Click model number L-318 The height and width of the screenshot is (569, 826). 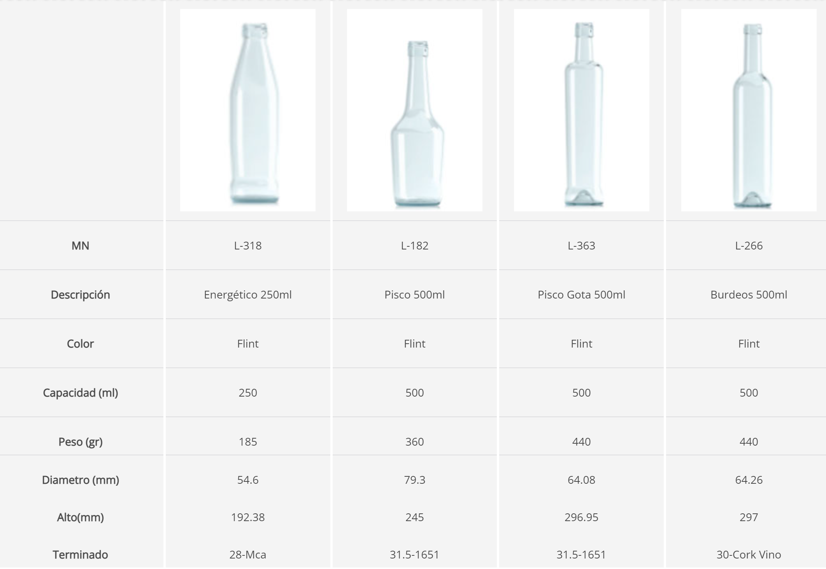pyautogui.click(x=248, y=246)
